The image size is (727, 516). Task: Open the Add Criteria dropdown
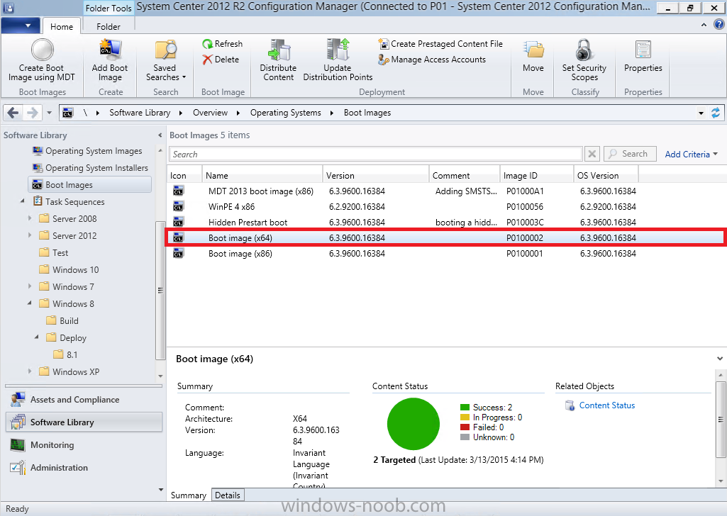(x=692, y=155)
